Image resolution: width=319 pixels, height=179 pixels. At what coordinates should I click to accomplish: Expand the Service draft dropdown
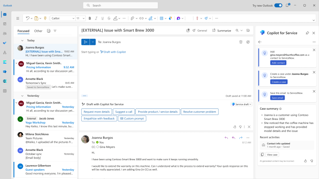(241, 104)
